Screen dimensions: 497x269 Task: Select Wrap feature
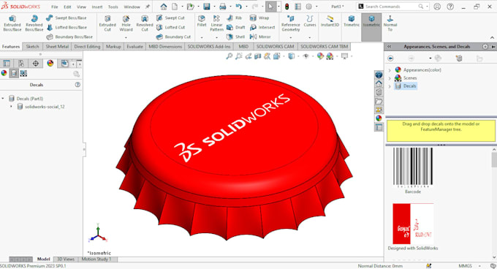(259, 18)
